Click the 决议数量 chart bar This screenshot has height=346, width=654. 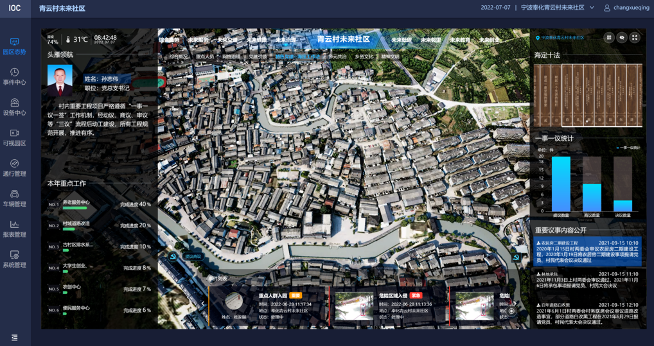[x=623, y=206]
